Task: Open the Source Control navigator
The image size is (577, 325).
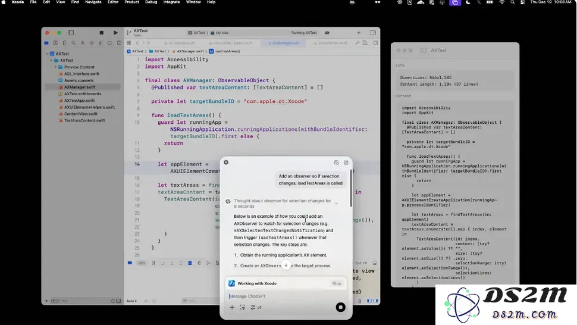Action: click(55, 43)
